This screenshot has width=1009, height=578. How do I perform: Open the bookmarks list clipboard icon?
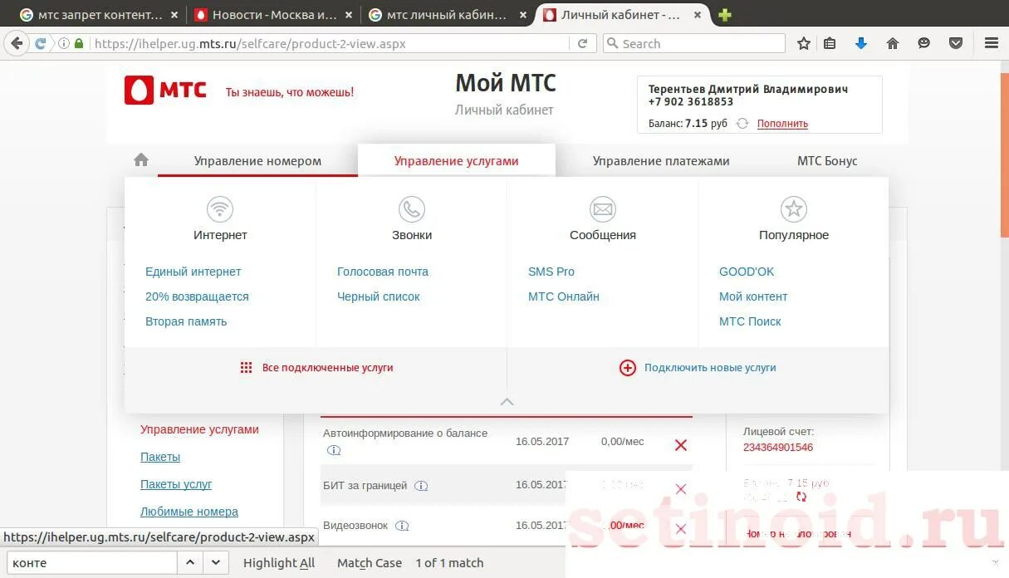[830, 44]
